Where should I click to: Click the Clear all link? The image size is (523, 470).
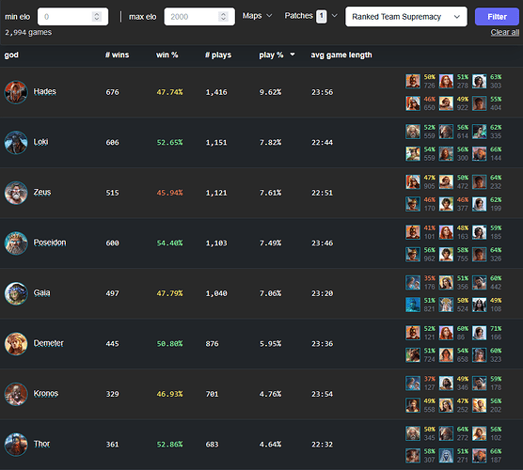point(504,32)
